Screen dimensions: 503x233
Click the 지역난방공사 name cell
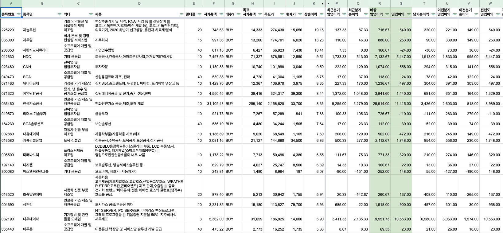click(42, 91)
